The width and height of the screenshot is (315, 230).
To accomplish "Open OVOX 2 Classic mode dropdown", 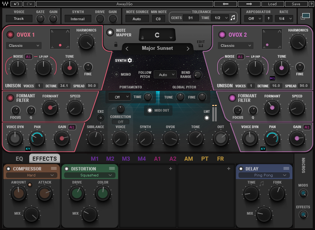I will pyautogui.click(x=235, y=46).
